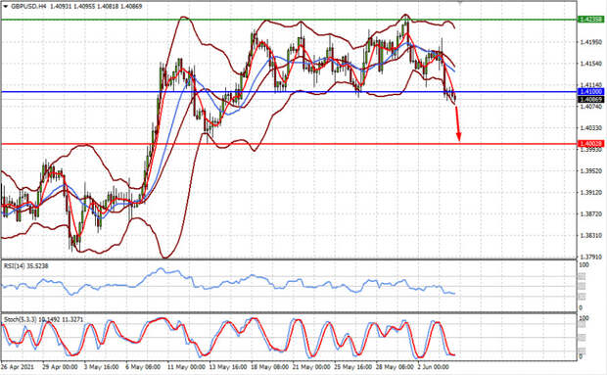Click the RSI(14) 35.5238 indicator label
607x375 pixels.
(26, 266)
